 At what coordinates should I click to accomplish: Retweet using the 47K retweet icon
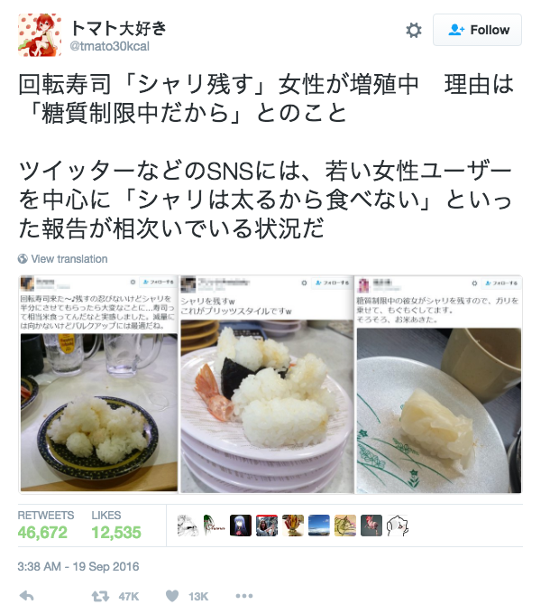[x=100, y=596]
